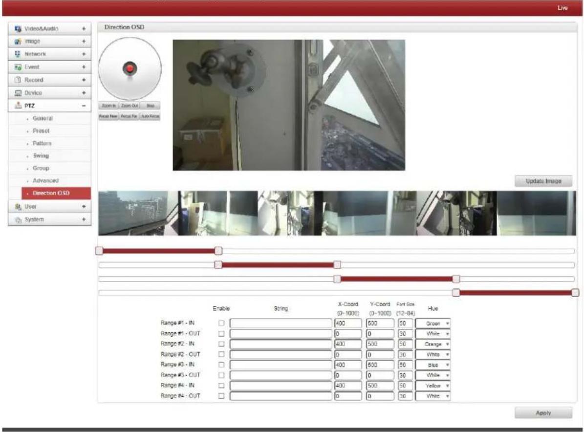Click Range #1 - IN String field
Screen dimensions: 584x432
point(281,323)
